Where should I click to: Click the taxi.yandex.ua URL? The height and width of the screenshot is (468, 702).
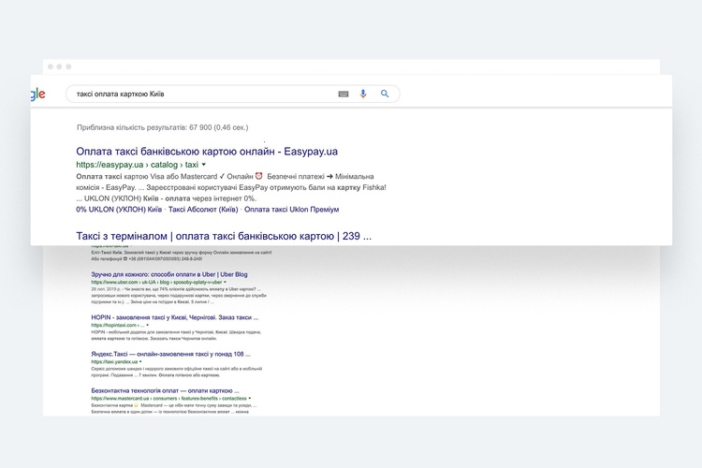[x=114, y=362]
